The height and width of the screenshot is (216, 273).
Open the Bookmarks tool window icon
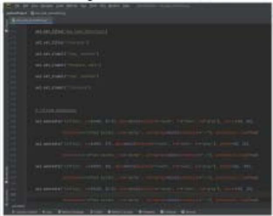pyautogui.click(x=6, y=190)
